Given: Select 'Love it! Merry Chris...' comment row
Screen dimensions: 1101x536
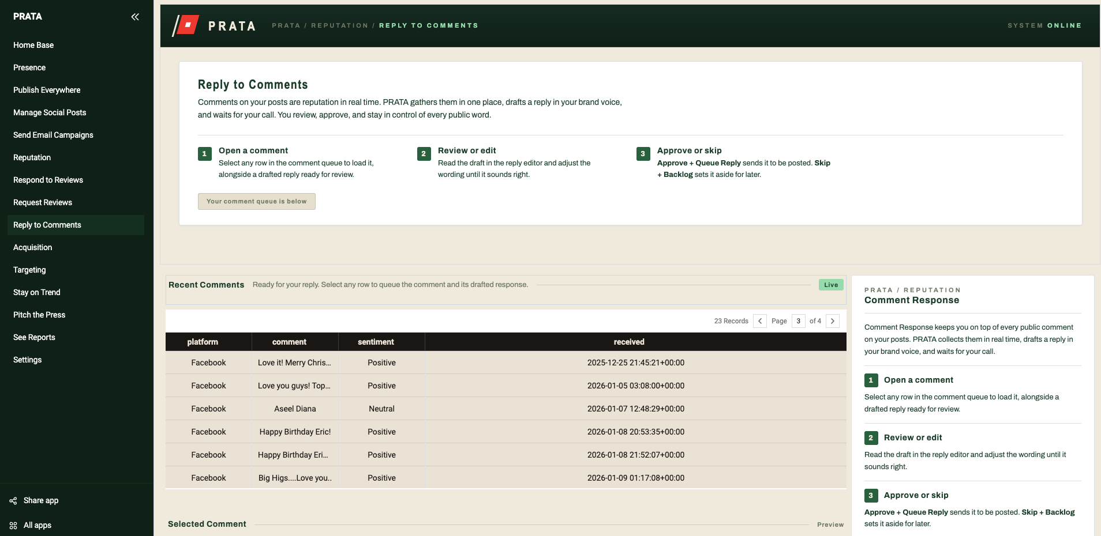Looking at the screenshot, I should 506,363.
